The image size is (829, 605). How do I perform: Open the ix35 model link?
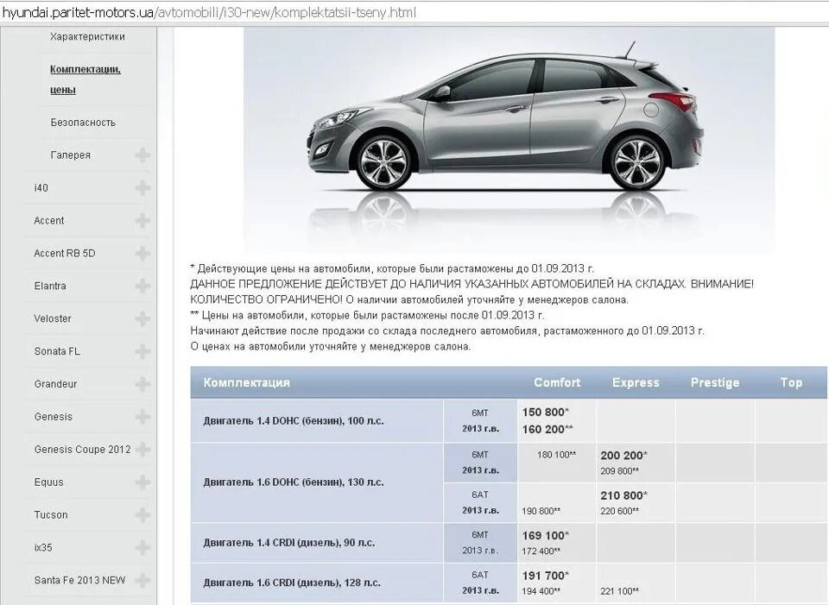43,548
